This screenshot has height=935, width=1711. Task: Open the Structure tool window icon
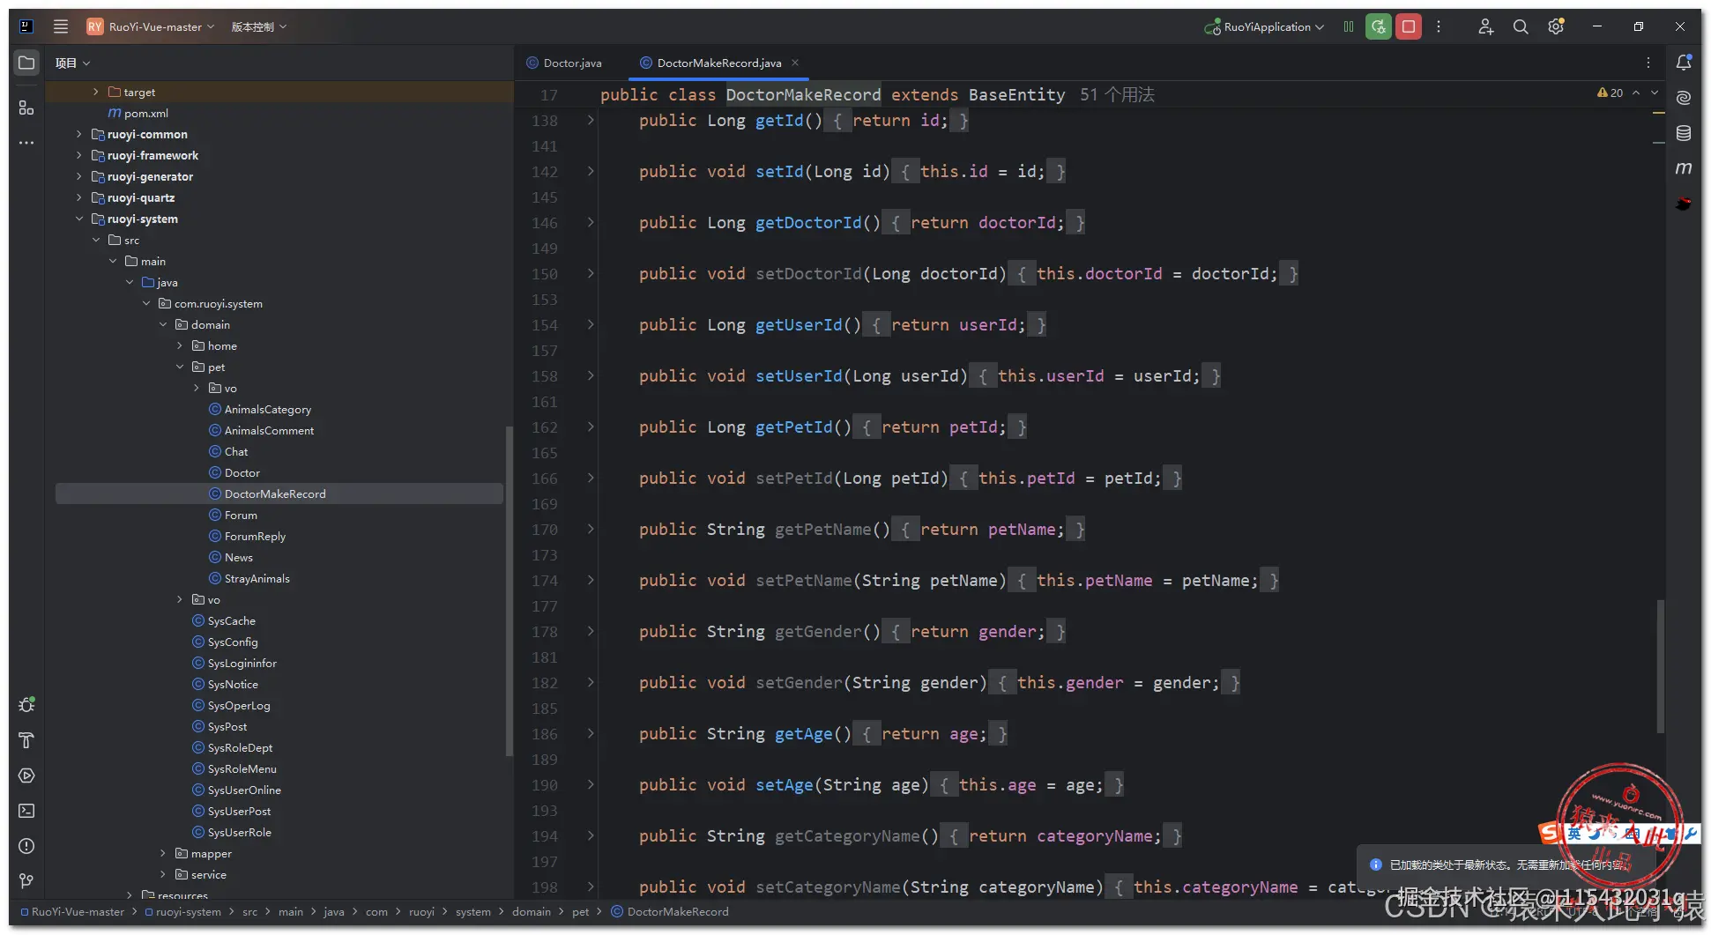point(26,108)
